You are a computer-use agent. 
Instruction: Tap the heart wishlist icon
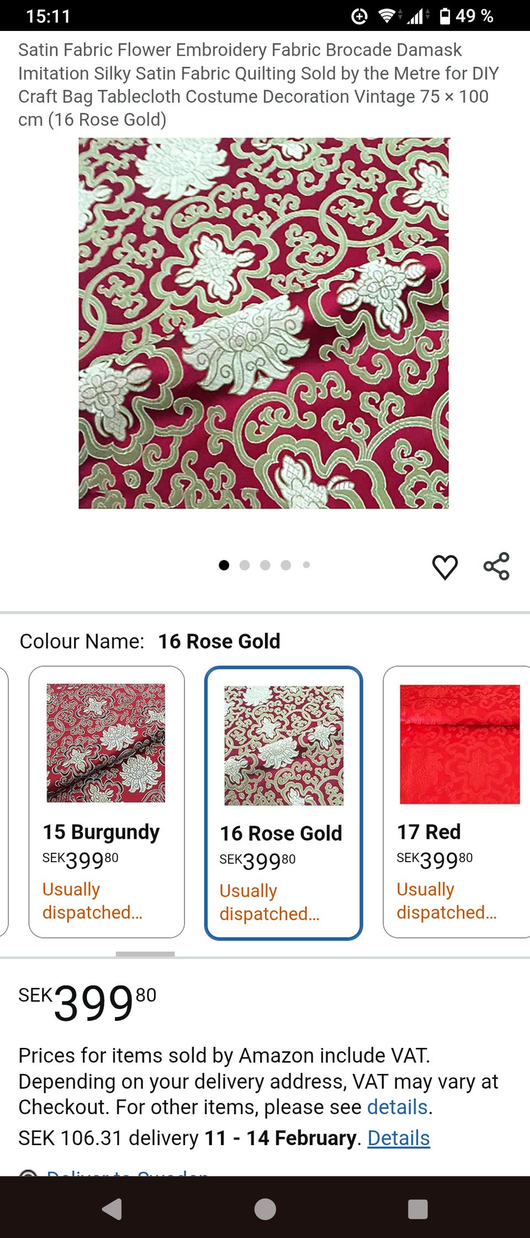(x=444, y=567)
